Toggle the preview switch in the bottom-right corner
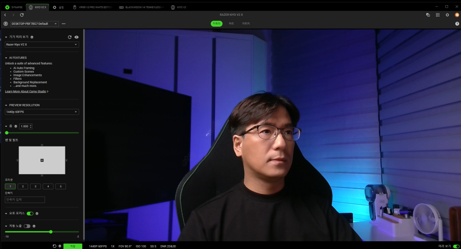This screenshot has width=461, height=249. click(x=456, y=246)
